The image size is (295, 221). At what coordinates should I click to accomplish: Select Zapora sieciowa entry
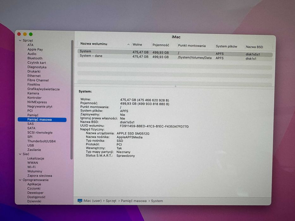(40, 176)
